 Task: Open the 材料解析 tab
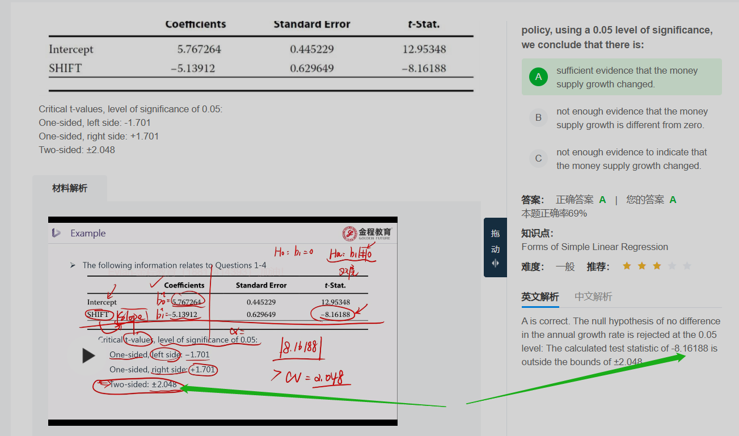70,188
